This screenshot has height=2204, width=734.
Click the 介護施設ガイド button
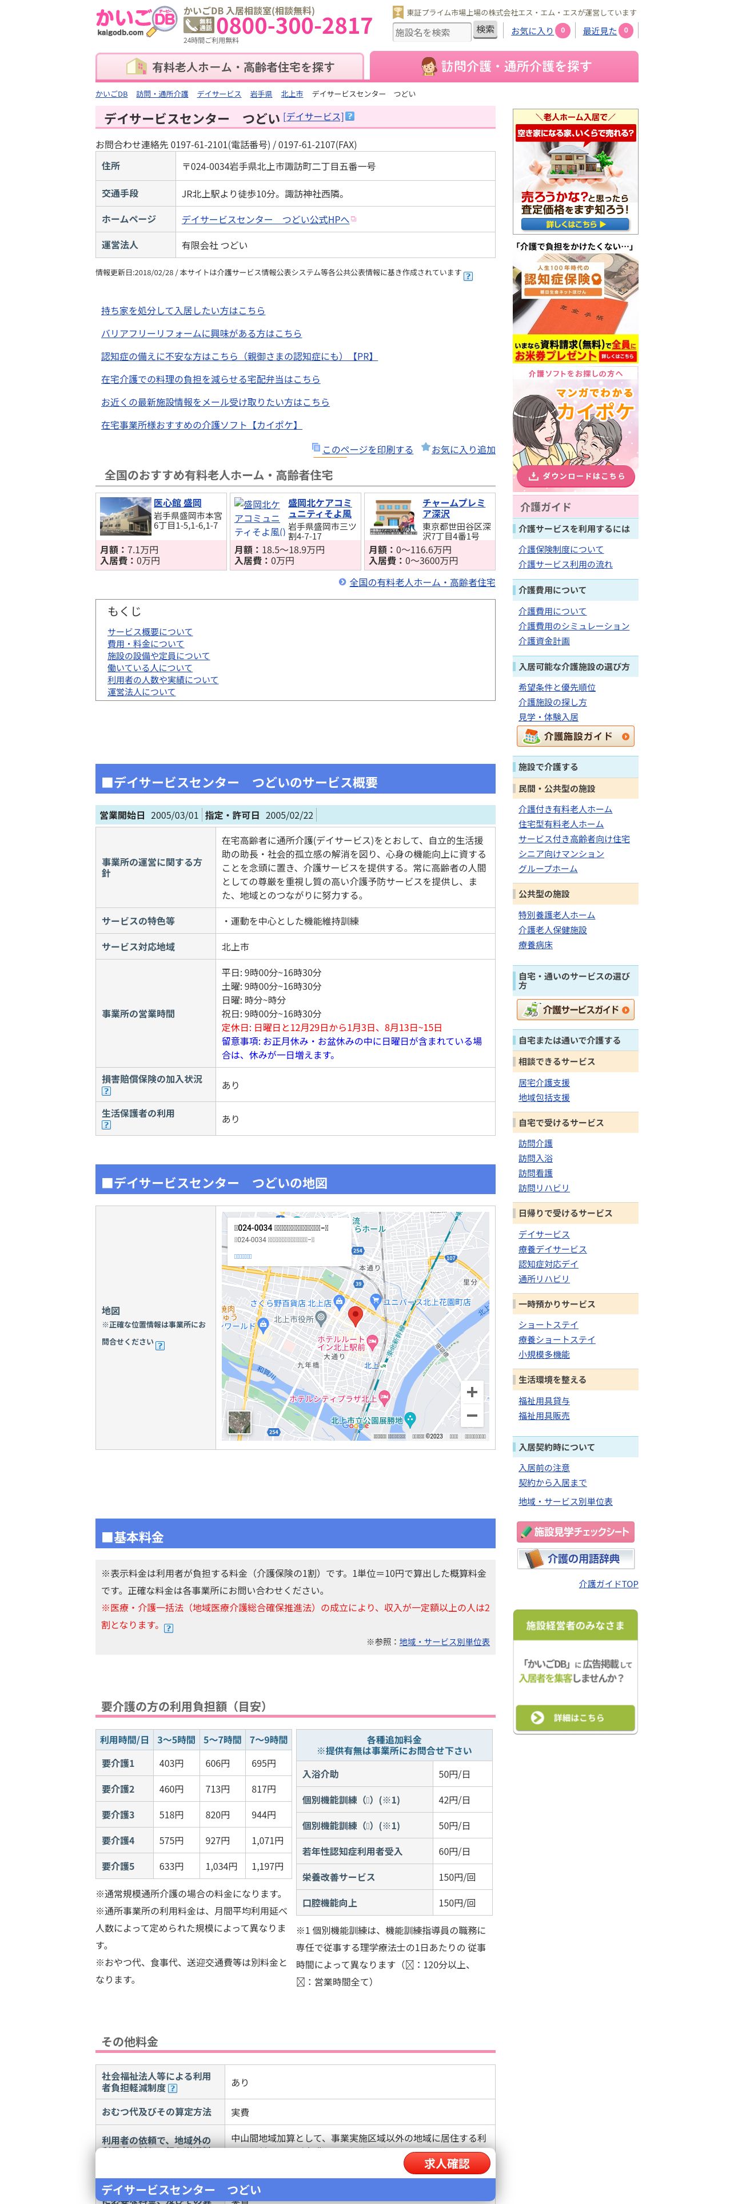(575, 736)
